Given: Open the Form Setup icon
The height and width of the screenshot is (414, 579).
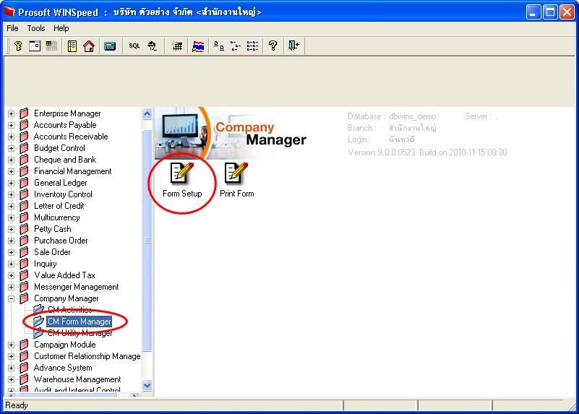Looking at the screenshot, I should point(182,181).
